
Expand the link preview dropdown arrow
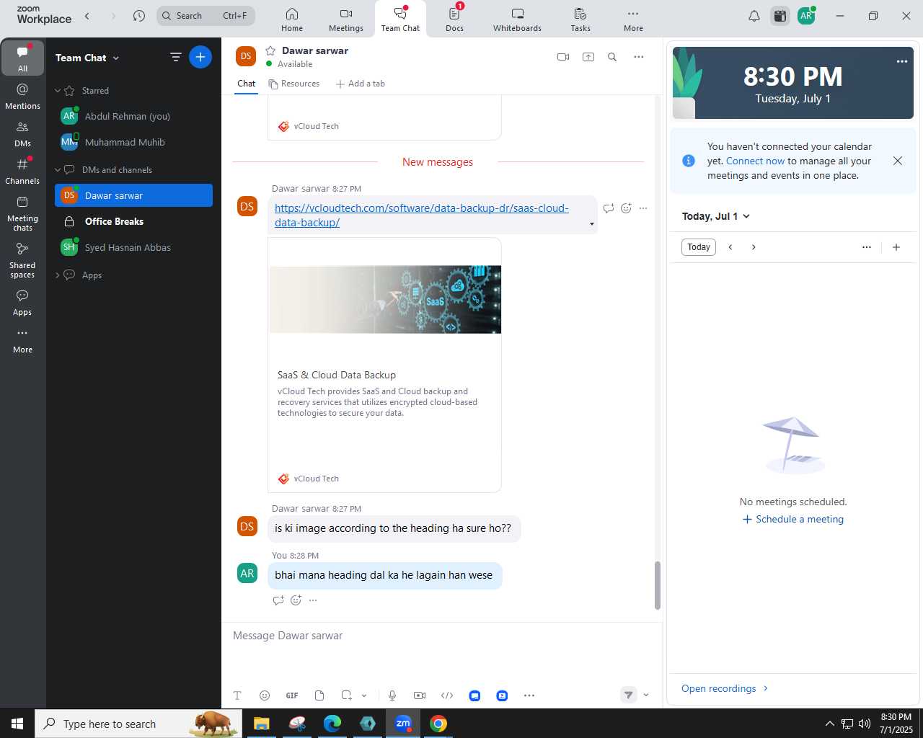[592, 224]
